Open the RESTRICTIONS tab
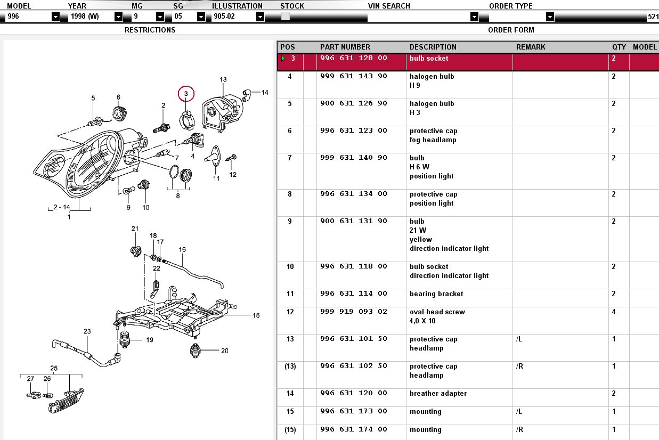 (x=150, y=30)
